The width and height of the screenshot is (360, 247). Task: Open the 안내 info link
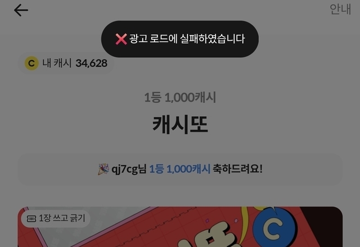340,9
